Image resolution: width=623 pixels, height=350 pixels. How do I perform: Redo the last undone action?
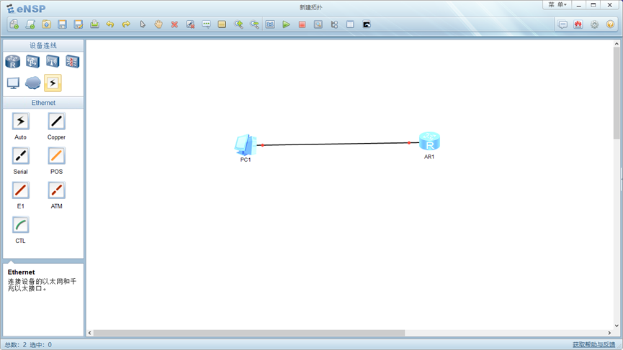coord(126,24)
